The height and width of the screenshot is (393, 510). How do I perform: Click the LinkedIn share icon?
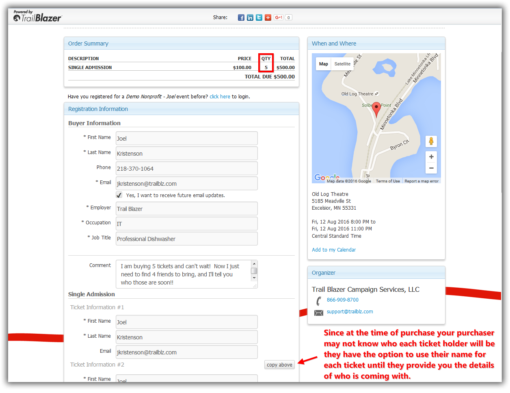coord(250,17)
